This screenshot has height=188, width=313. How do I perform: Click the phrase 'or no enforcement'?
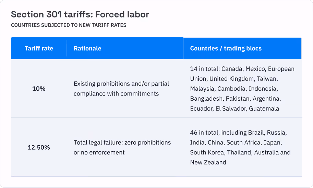coord(99,152)
